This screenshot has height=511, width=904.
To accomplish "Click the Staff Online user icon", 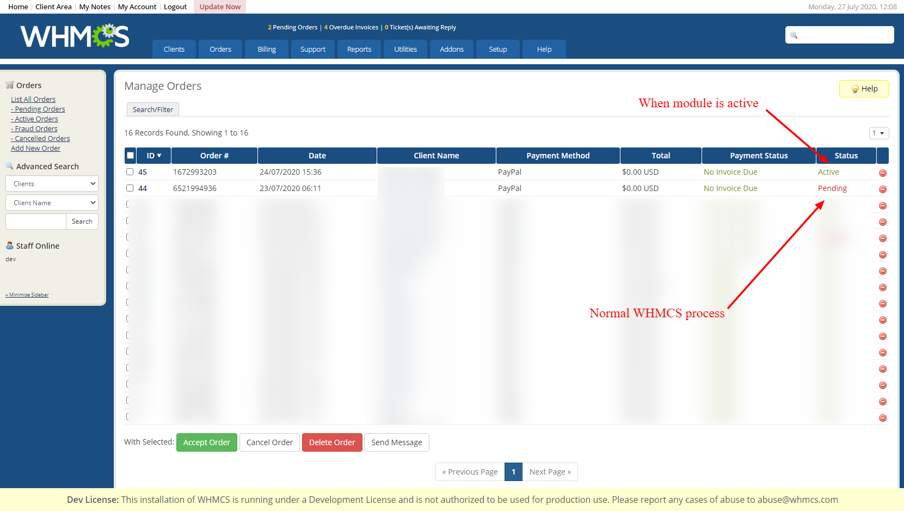I will 9,245.
